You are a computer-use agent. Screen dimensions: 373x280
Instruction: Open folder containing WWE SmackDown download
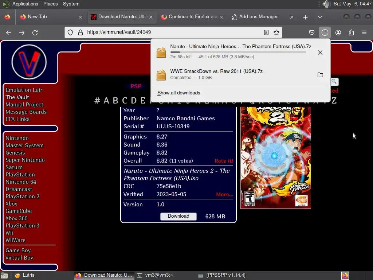320,75
